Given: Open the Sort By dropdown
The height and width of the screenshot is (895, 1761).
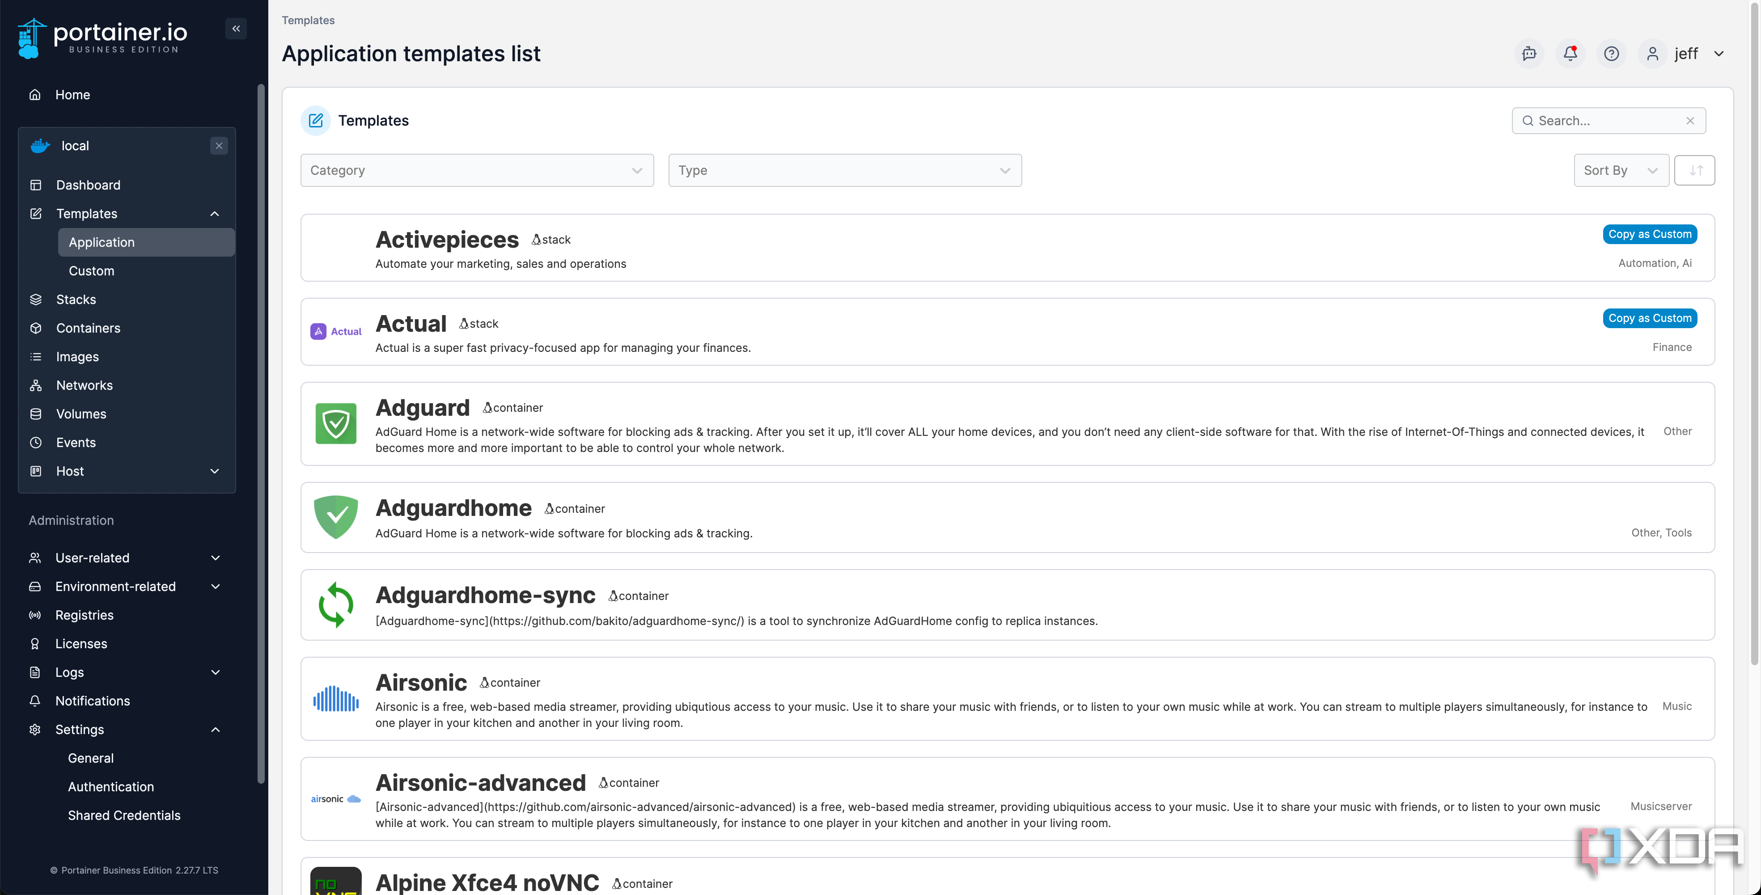Looking at the screenshot, I should (x=1621, y=170).
